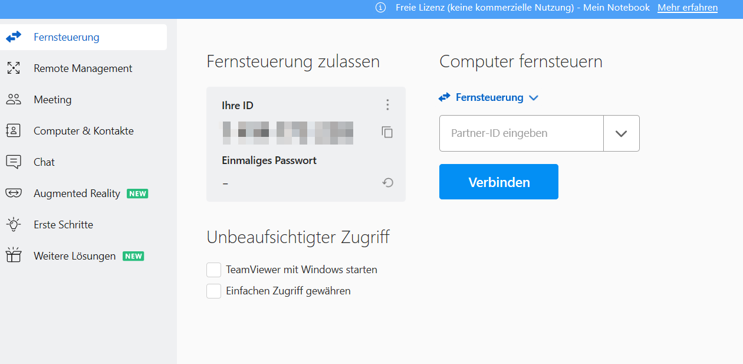Tick the Einfachen Zugriff gewähren checkbox
743x364 pixels.
(213, 291)
